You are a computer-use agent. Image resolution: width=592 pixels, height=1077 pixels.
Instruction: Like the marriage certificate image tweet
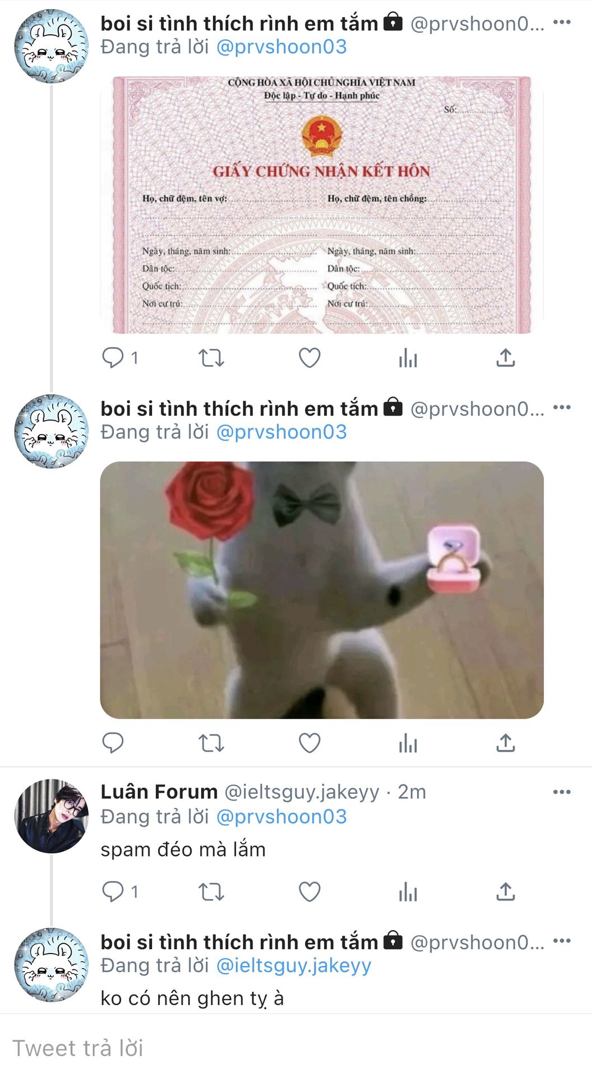pyautogui.click(x=309, y=357)
